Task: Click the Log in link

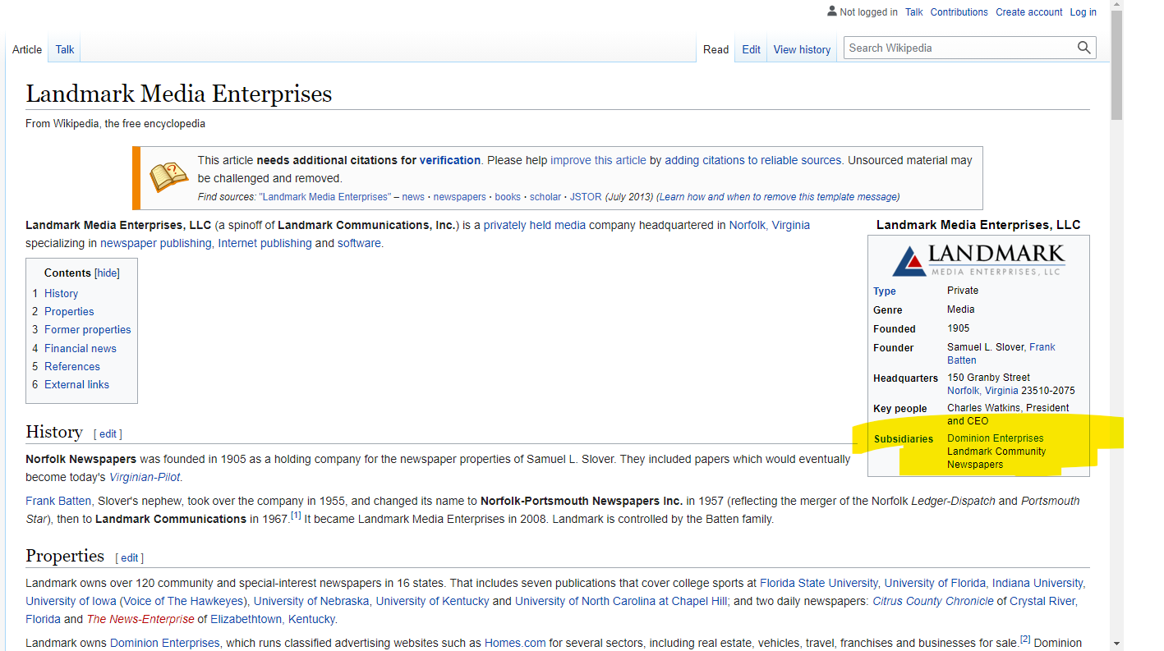Action: click(x=1083, y=12)
